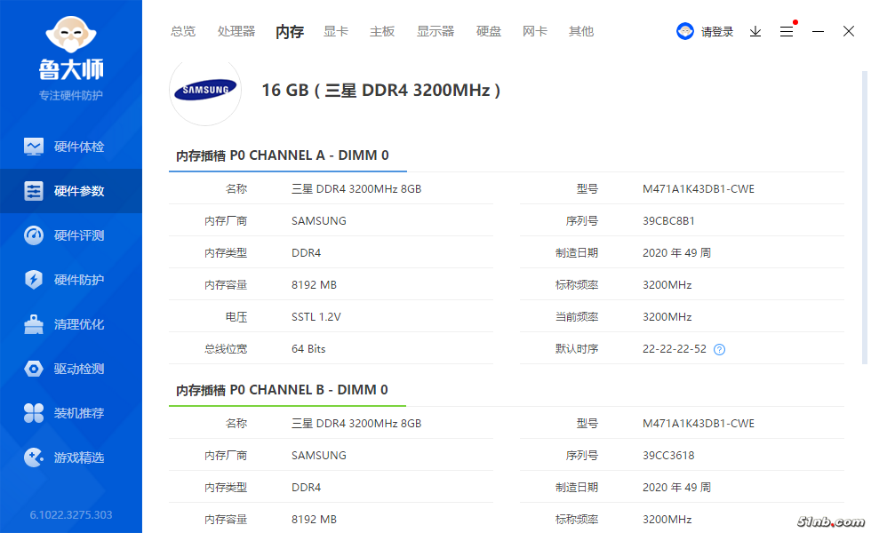The width and height of the screenshot is (871, 533).
Task: Click the SSTL 1.2V voltage value
Action: pos(316,317)
